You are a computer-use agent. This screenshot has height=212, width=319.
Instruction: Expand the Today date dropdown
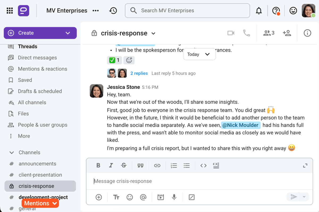click(199, 54)
